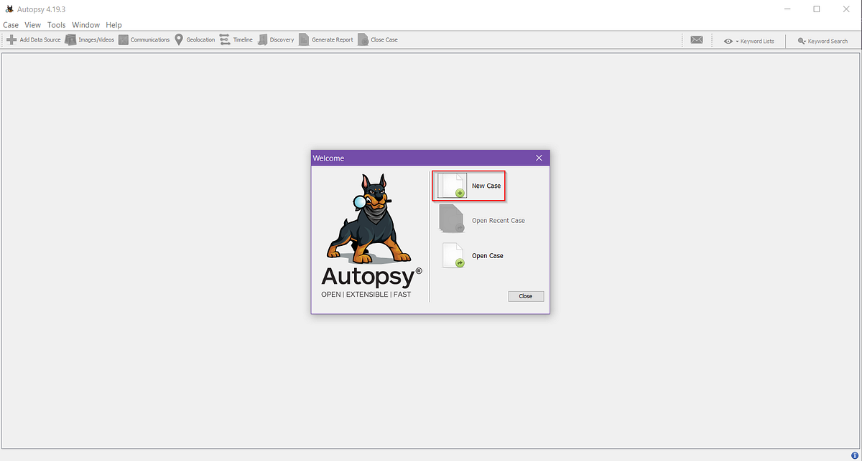Click the Autopsy app icon in title bar
Image resolution: width=862 pixels, height=461 pixels.
pyautogui.click(x=9, y=9)
